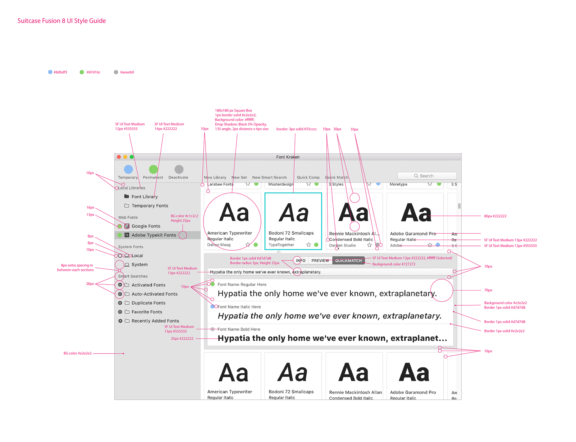Toggle blue dot beside Font Name Italic Here
The height and width of the screenshot is (442, 576).
[x=212, y=306]
